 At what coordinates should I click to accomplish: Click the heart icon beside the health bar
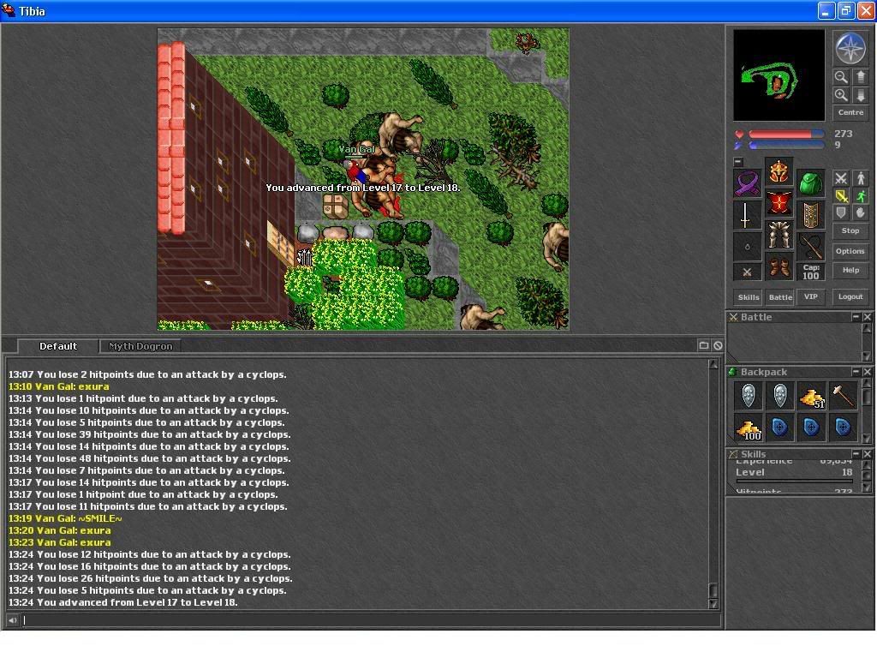(739, 135)
